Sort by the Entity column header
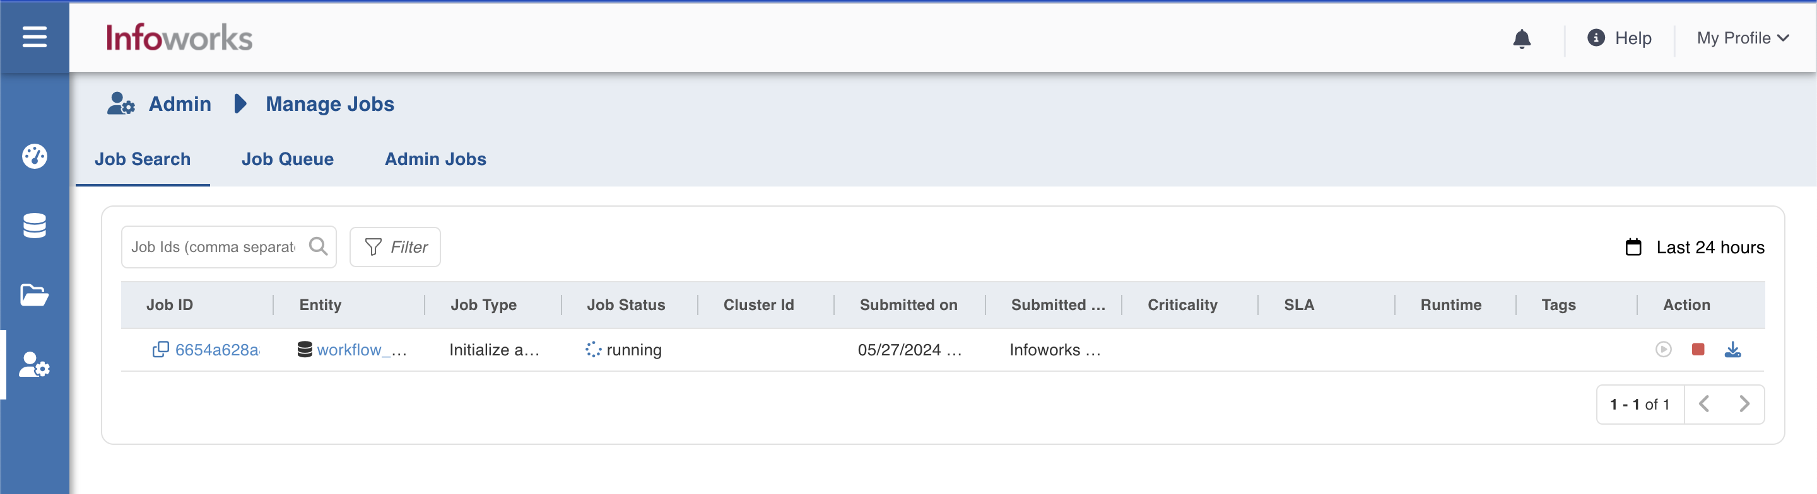 pos(320,304)
